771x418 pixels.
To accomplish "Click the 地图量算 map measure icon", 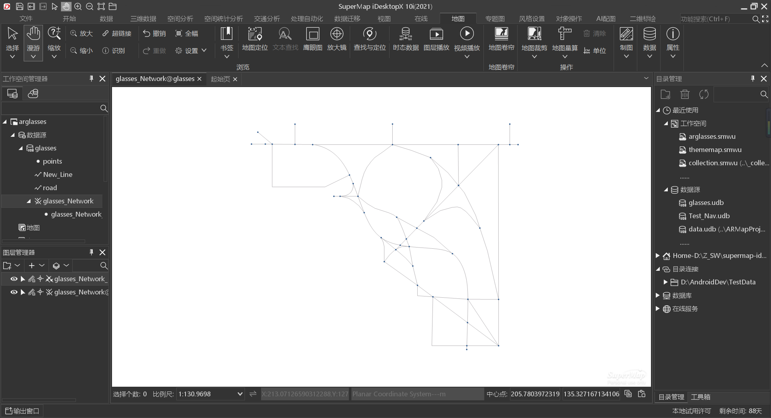I will (x=565, y=34).
